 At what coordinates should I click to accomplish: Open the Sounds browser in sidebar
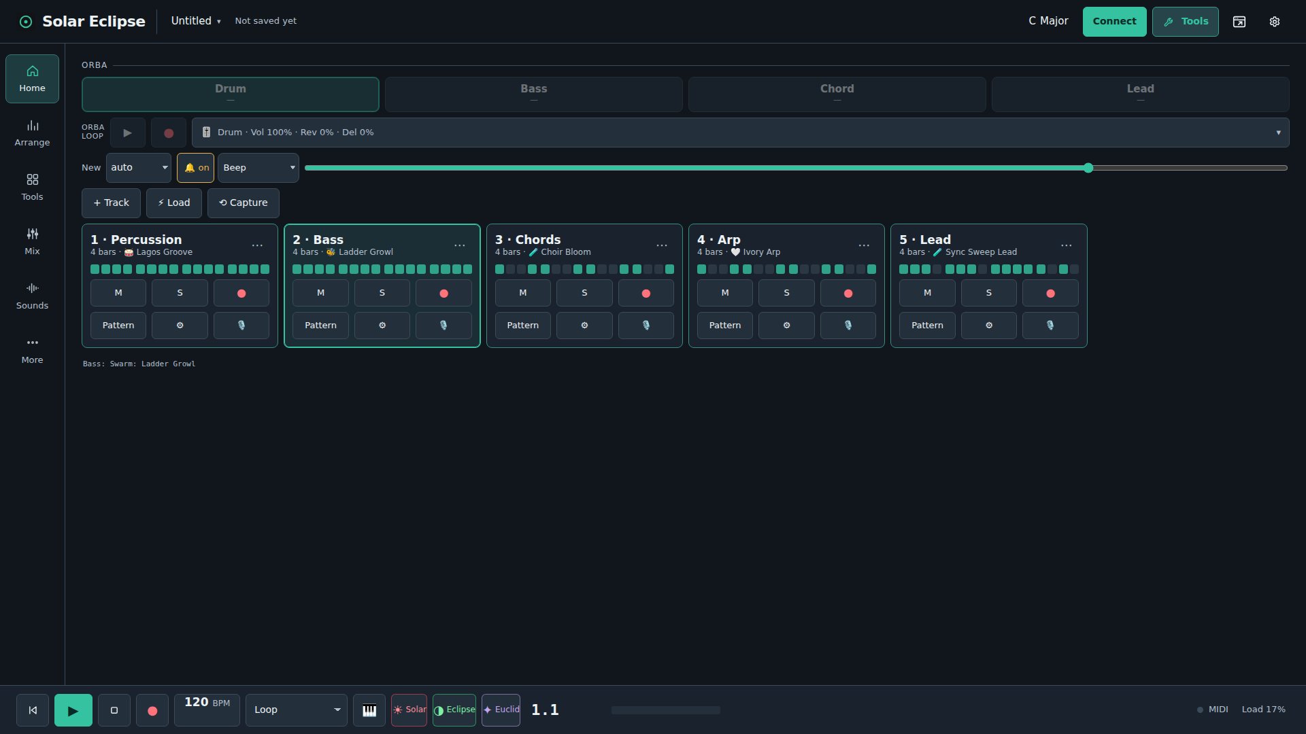point(32,296)
